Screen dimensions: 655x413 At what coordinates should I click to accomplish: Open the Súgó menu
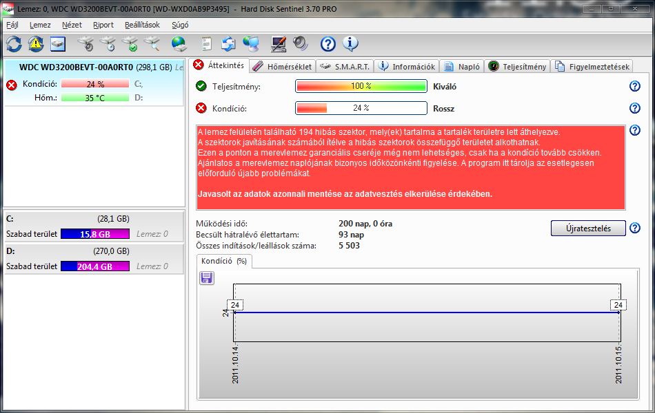(x=180, y=25)
